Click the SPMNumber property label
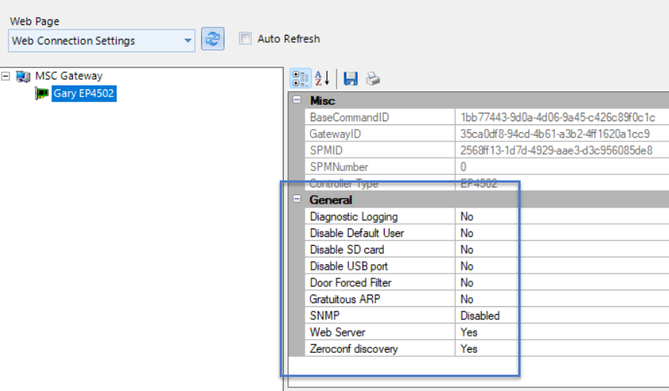 coord(339,167)
